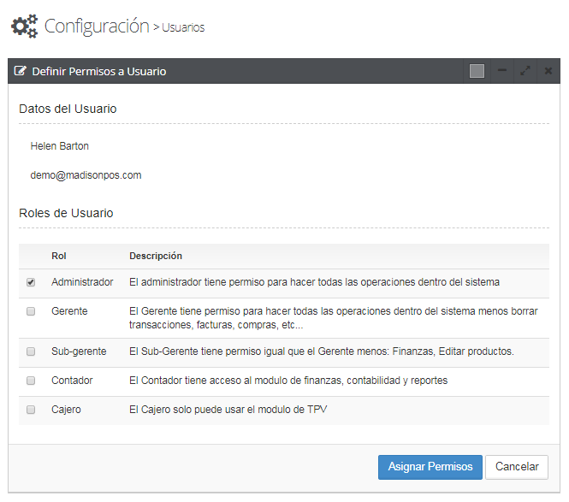
Task: Select the Cajero role checkbox
Action: click(x=31, y=410)
